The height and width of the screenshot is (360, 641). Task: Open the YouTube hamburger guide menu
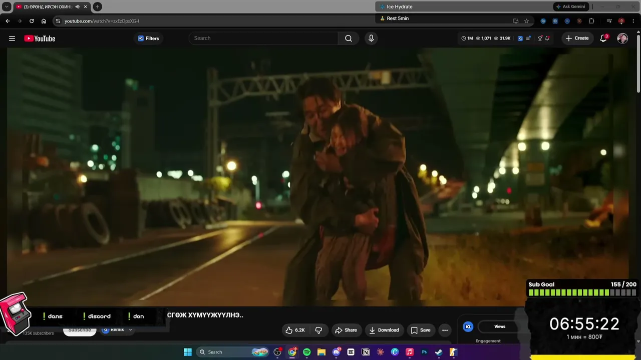point(12,38)
